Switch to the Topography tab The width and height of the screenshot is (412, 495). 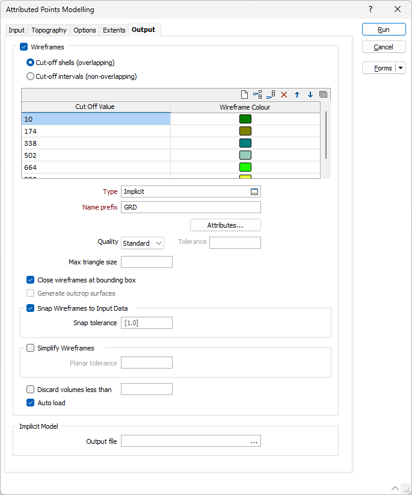49,30
